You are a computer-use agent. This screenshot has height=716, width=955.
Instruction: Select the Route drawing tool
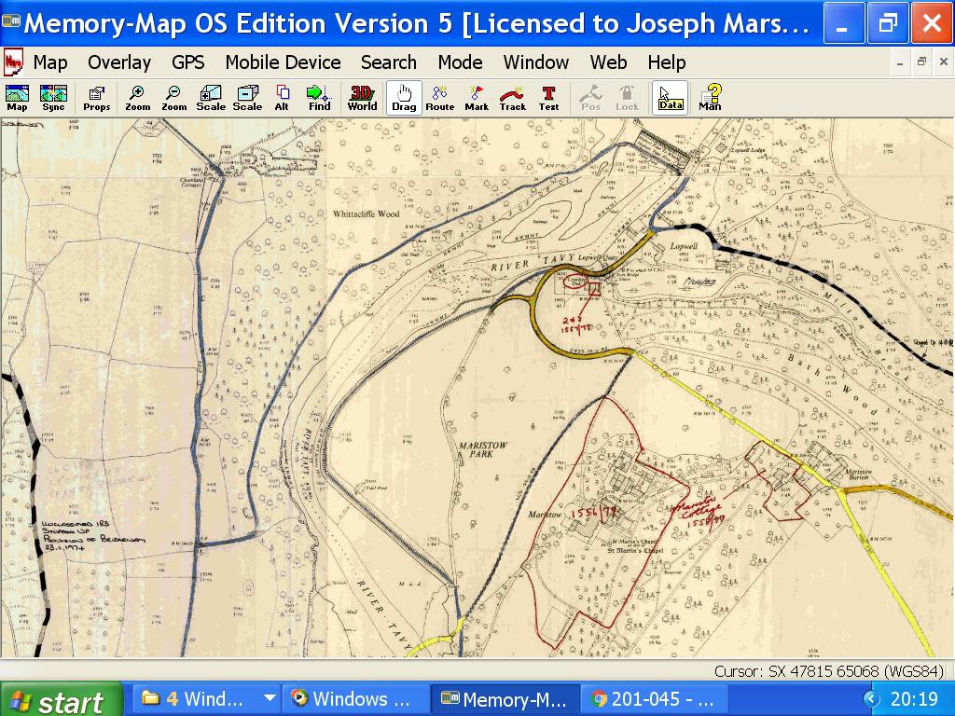click(439, 98)
